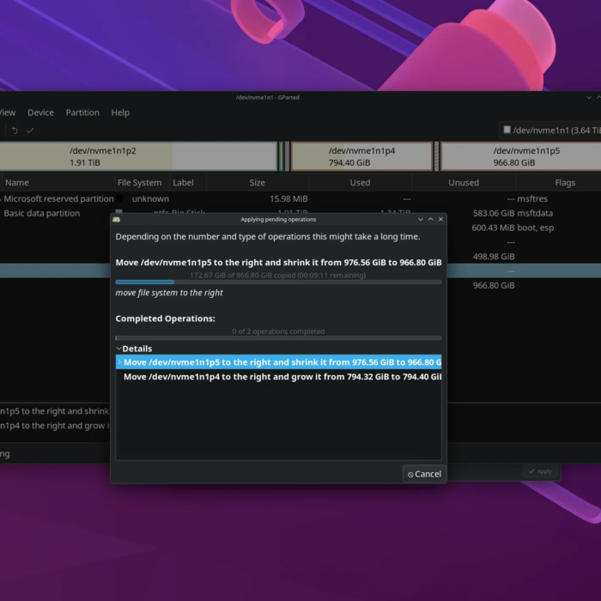Screen dimensions: 601x601
Task: Click the greyed-out Apply button
Action: [x=541, y=471]
